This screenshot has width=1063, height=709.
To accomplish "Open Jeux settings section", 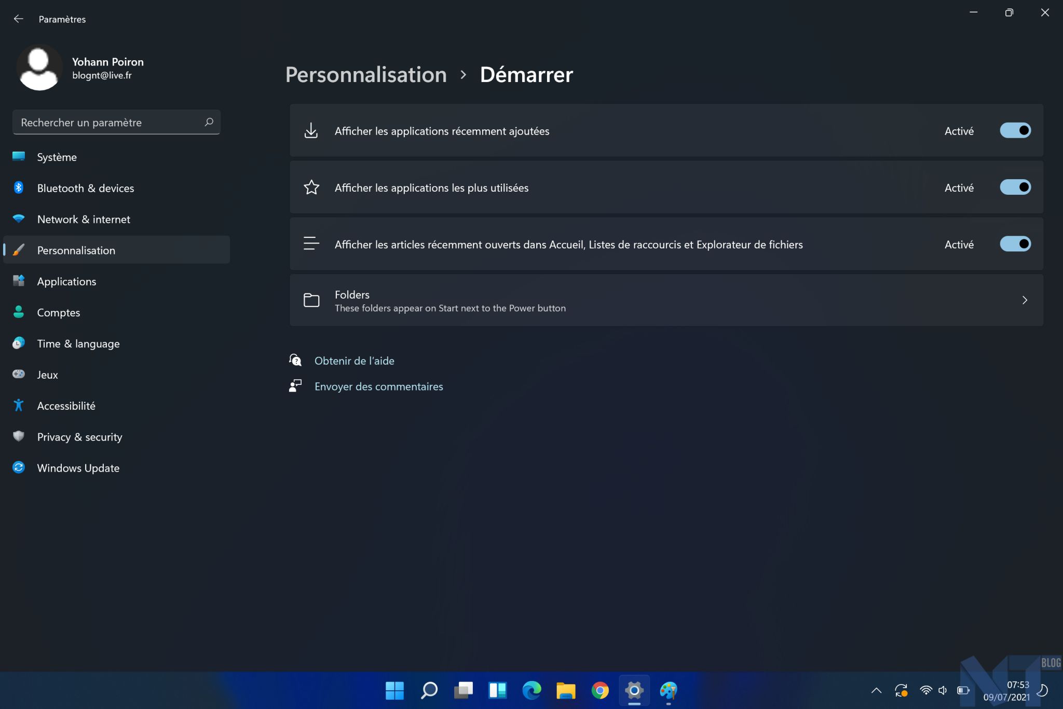I will [x=47, y=374].
